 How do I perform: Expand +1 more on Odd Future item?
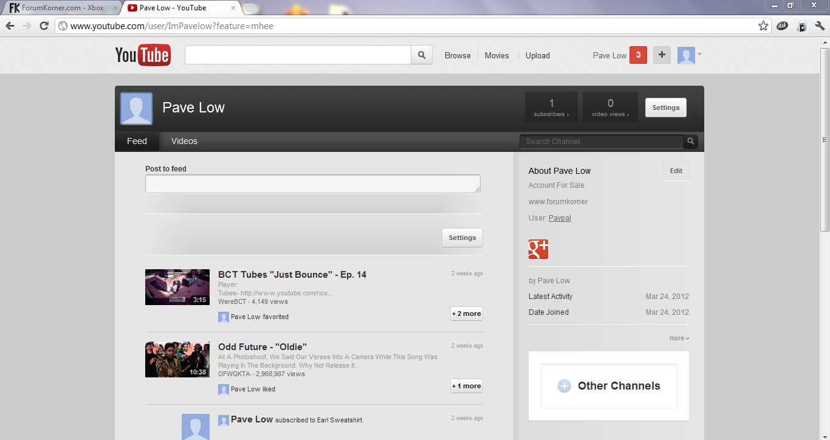(x=467, y=386)
